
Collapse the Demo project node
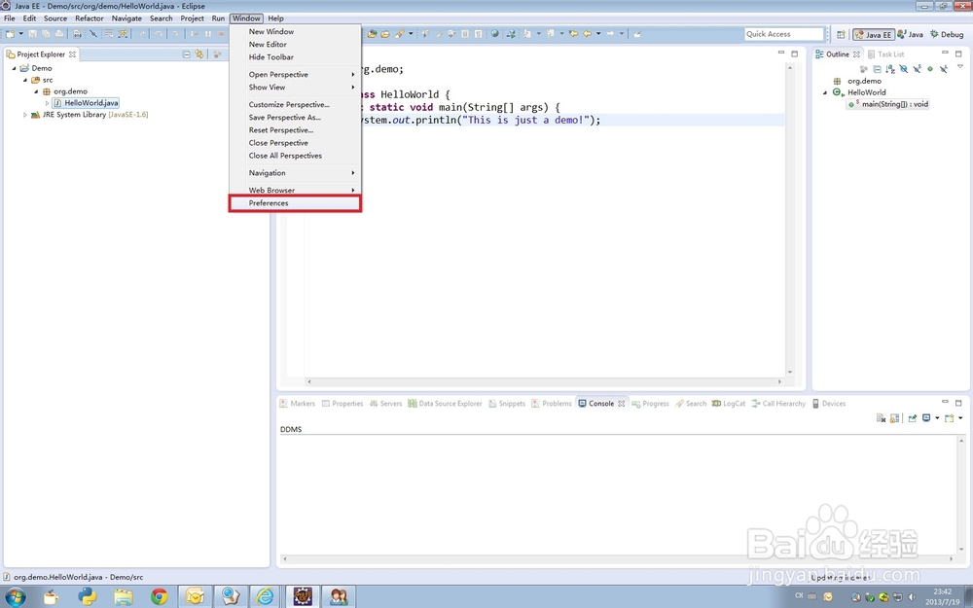click(14, 68)
